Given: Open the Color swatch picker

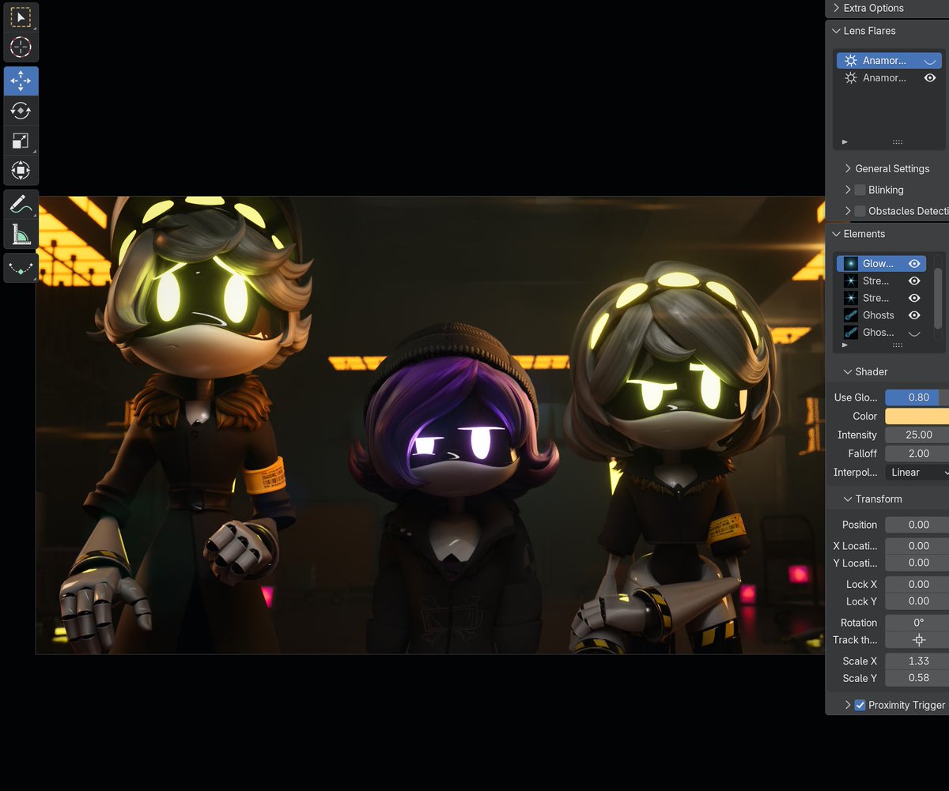Looking at the screenshot, I should 917,416.
